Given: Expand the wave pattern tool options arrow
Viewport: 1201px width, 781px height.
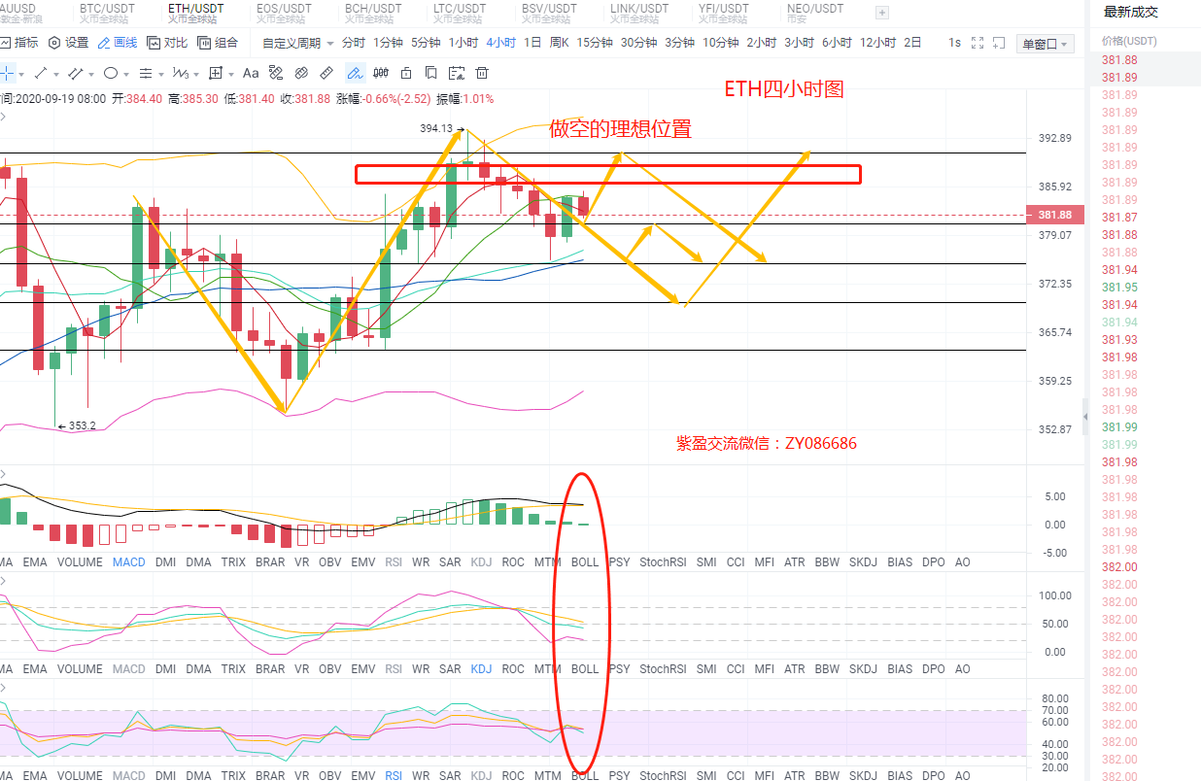Looking at the screenshot, I should [197, 74].
